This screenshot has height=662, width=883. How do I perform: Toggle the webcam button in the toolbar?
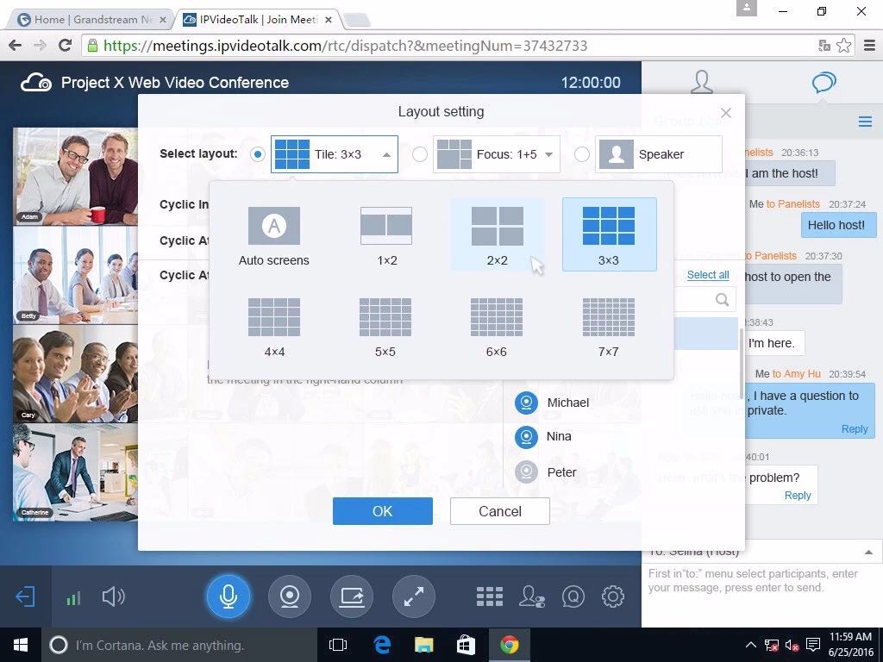coord(290,596)
